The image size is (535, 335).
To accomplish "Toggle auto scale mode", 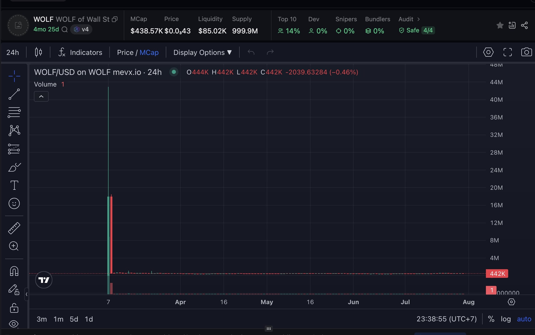I will click(524, 319).
